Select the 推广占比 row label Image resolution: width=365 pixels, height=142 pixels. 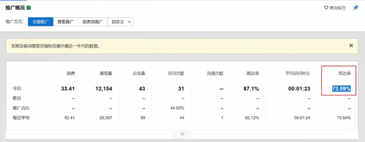[21, 108]
